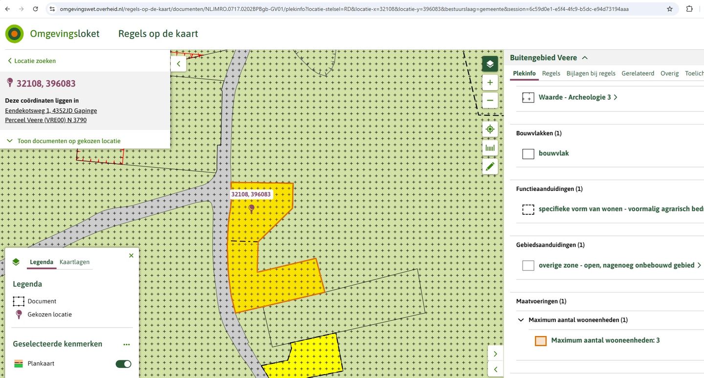Open the three-dots menu for Geselecteerde kenmerken
The image size is (704, 378).
127,344
